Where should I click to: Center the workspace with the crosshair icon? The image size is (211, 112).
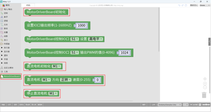205,79
